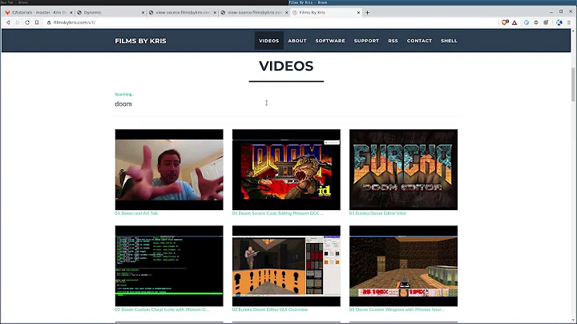Open the 01 Doom and Art Talk thumbnail
This screenshot has width=577, height=324.
click(169, 170)
